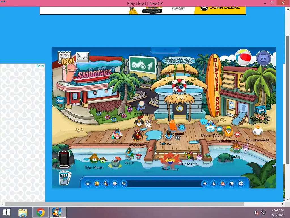Select the throw snowball button
Viewport: 290px width, 218px height.
115,184
